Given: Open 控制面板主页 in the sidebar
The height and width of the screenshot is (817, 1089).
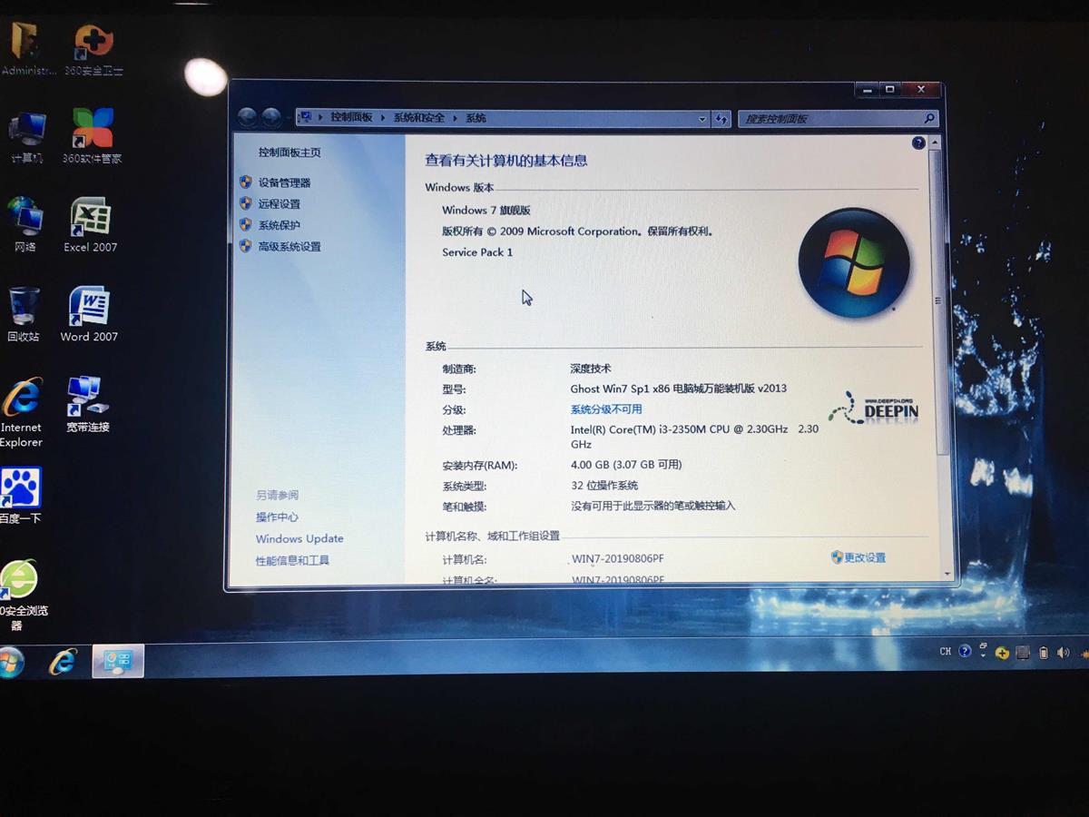Looking at the screenshot, I should tap(289, 153).
